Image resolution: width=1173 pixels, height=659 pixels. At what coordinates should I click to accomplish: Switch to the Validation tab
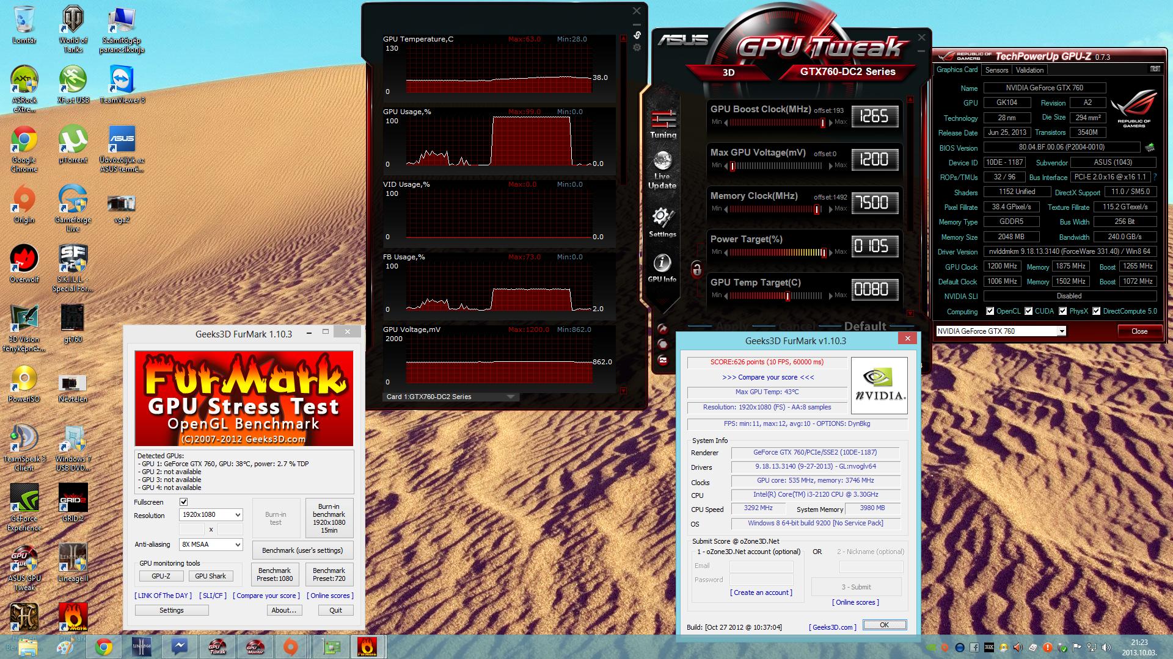tap(1030, 70)
